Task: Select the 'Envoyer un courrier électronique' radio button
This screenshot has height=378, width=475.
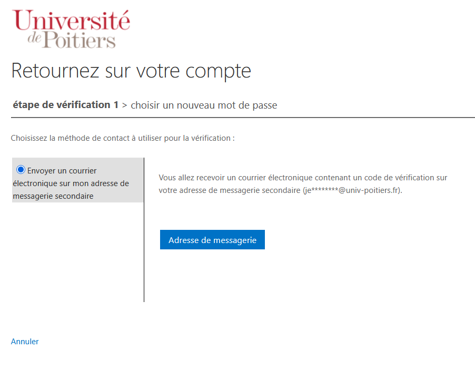Action: pyautogui.click(x=21, y=170)
